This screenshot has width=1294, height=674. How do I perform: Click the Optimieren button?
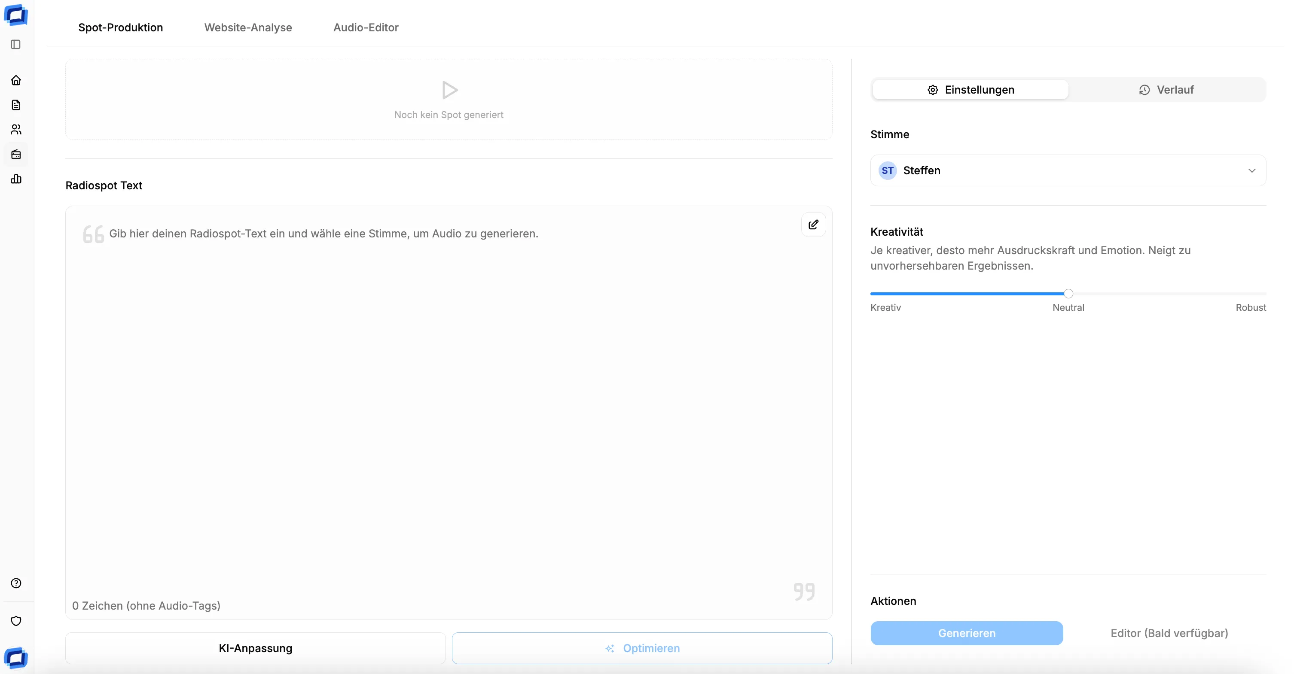pos(642,648)
